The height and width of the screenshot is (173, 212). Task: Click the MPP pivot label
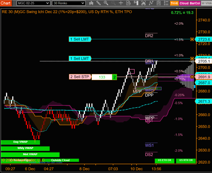click(137, 91)
